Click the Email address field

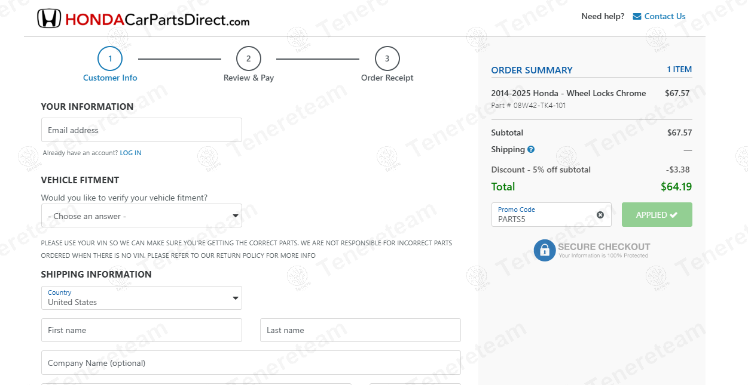141,130
